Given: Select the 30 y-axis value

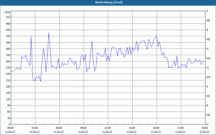Looking at the screenshot, I should 9,118.
